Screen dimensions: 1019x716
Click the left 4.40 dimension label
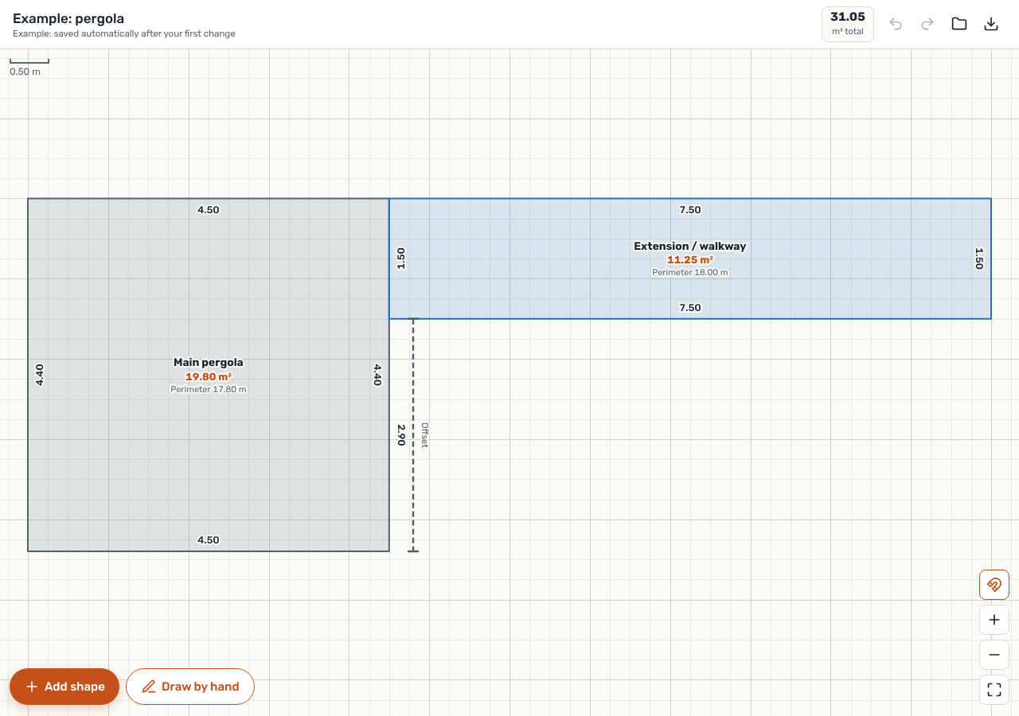pyautogui.click(x=40, y=375)
